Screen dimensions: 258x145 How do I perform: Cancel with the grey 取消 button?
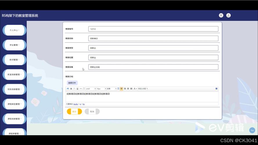point(92,111)
